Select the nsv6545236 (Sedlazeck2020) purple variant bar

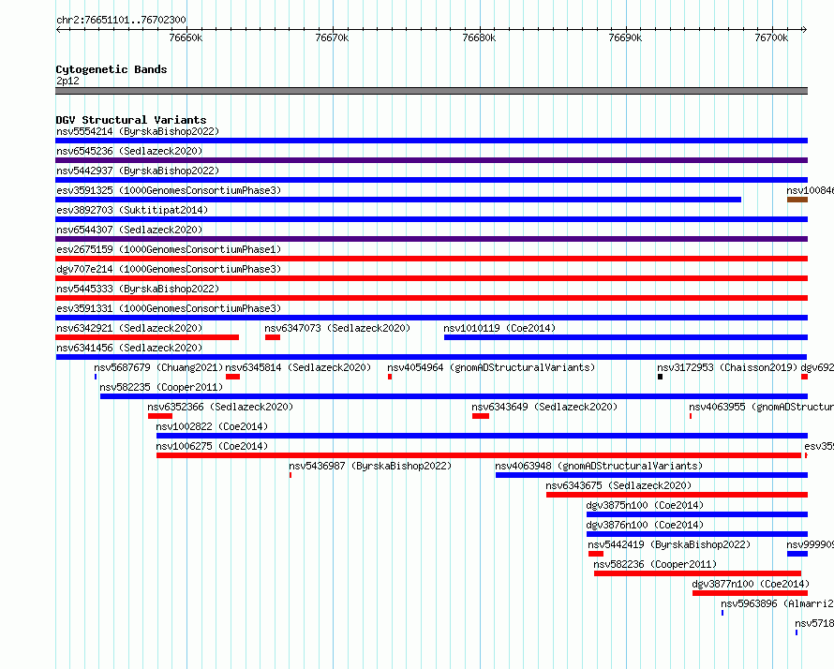[431, 160]
